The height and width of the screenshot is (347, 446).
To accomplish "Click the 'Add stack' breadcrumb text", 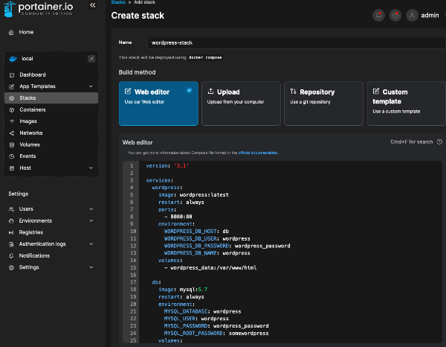I will click(x=144, y=2).
